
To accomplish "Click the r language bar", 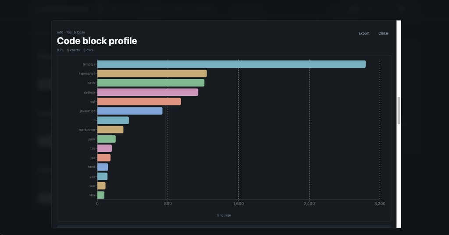I will (113, 120).
